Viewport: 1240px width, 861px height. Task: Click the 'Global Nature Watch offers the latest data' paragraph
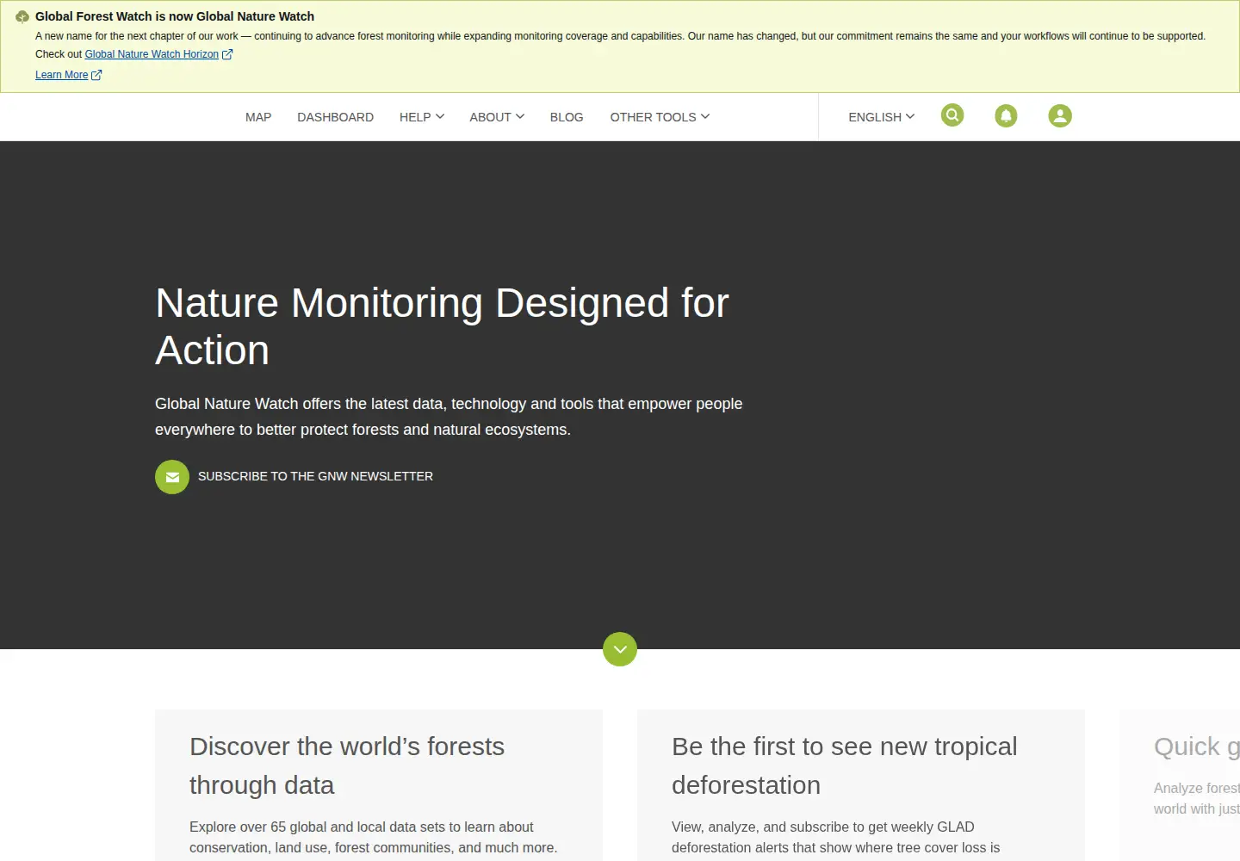click(x=449, y=417)
